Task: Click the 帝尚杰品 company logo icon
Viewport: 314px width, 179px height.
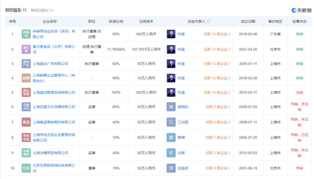Action: pos(26,137)
